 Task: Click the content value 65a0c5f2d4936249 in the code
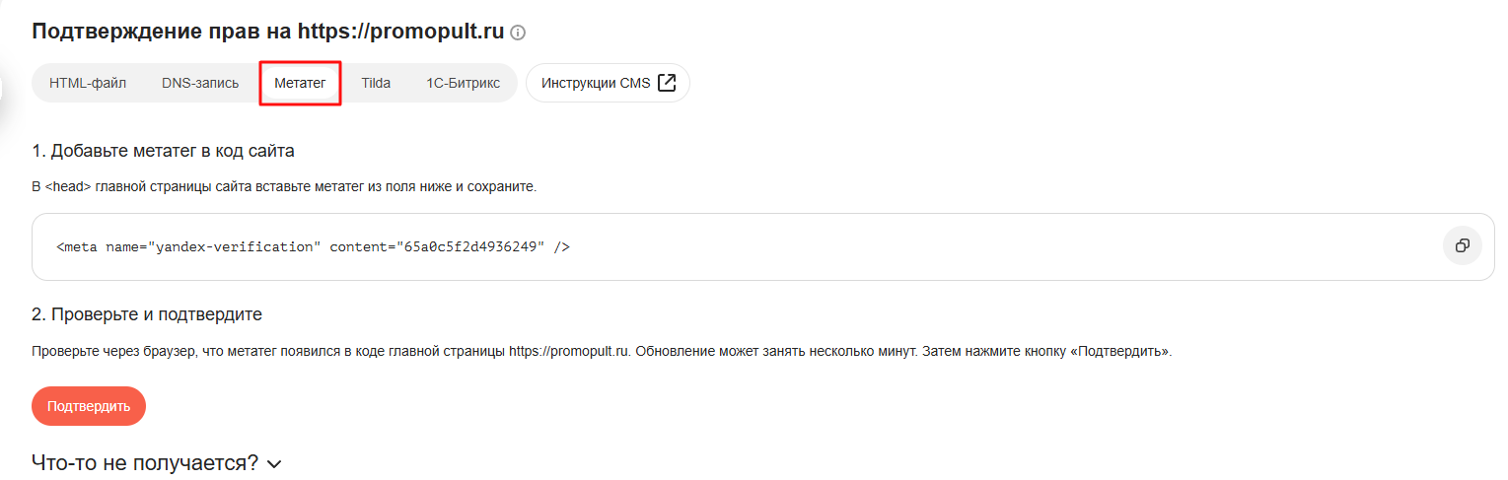pos(473,246)
